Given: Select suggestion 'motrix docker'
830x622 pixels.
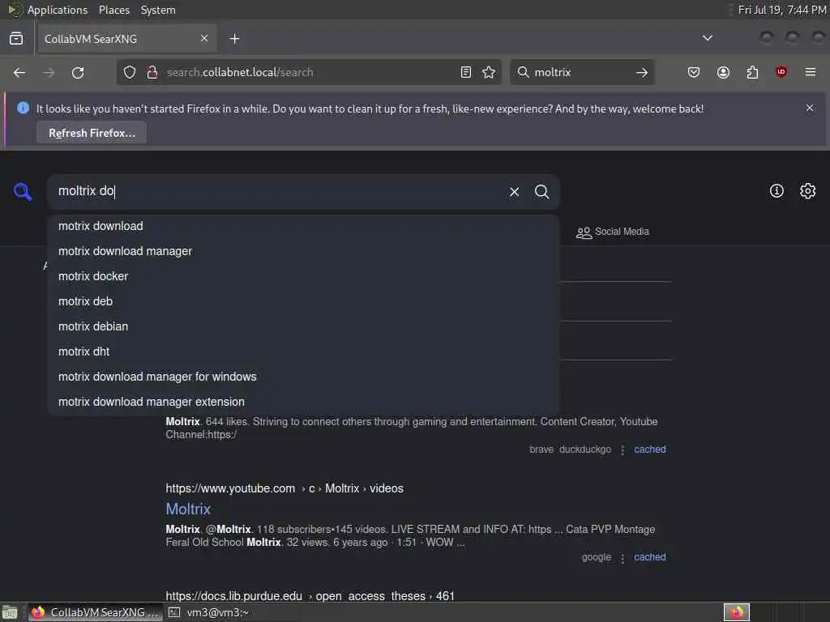Looking at the screenshot, I should pyautogui.click(x=303, y=276).
